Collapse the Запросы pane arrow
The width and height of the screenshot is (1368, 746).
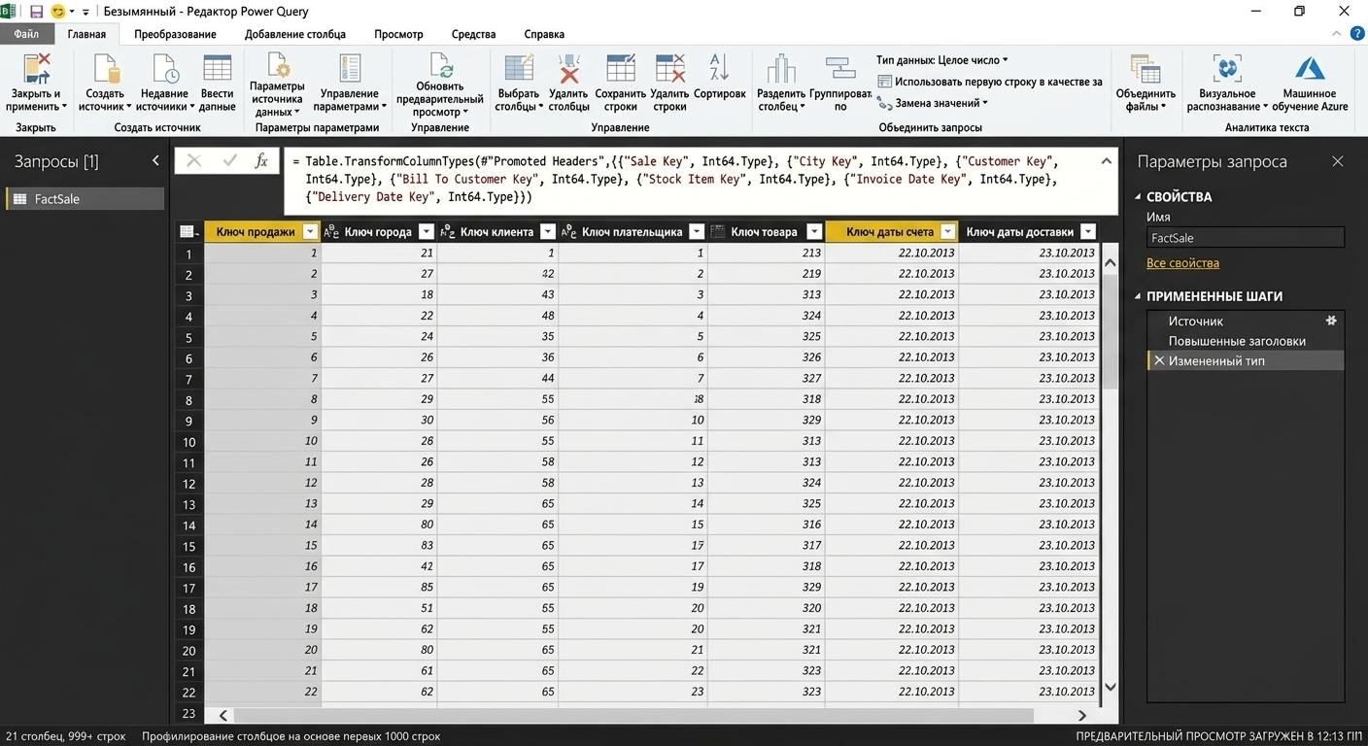click(155, 161)
